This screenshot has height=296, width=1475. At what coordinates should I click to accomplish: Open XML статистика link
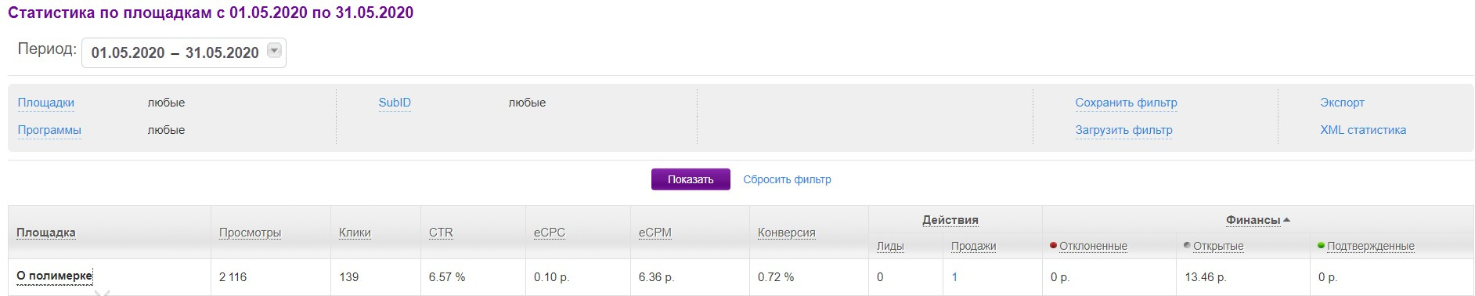1363,130
